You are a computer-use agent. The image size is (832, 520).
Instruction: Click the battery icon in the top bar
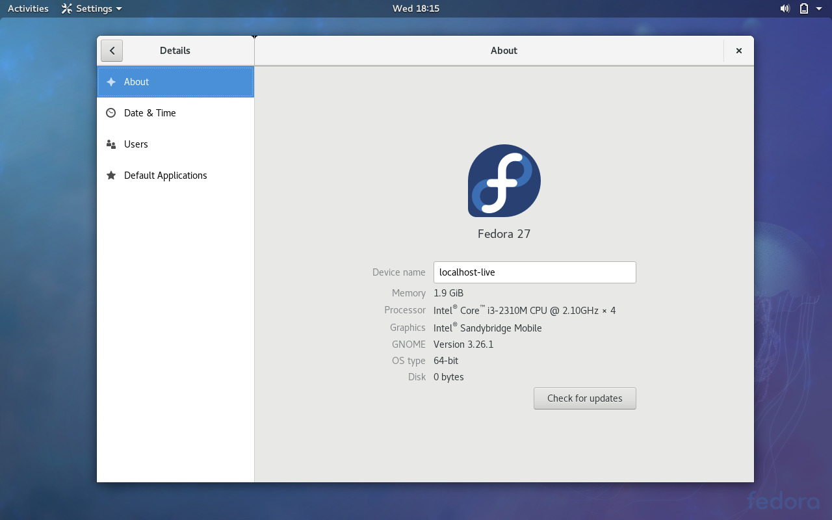[804, 8]
